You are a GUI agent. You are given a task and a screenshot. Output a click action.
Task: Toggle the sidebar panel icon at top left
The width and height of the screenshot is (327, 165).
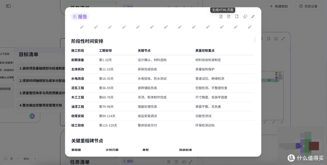point(8,6)
